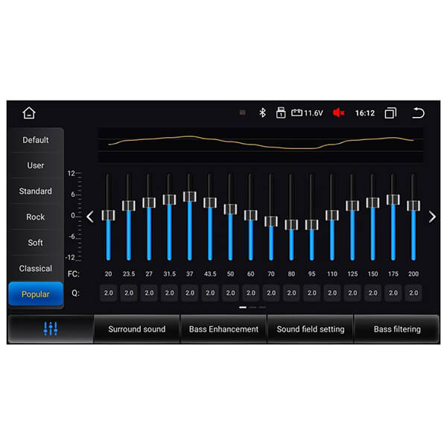Show previous frequency bands with left chevron

90,217
